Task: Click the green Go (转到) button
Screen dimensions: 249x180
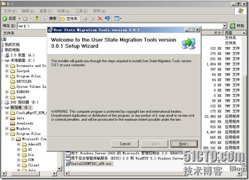Action: pos(237,26)
